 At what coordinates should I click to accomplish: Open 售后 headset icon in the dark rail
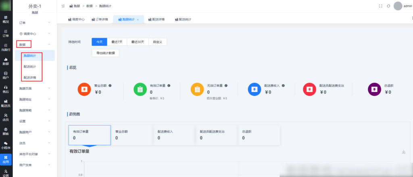pyautogui.click(x=6, y=90)
